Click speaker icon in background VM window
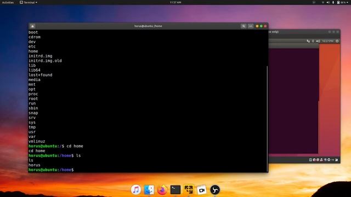The height and width of the screenshot is (197, 351). (318, 41)
